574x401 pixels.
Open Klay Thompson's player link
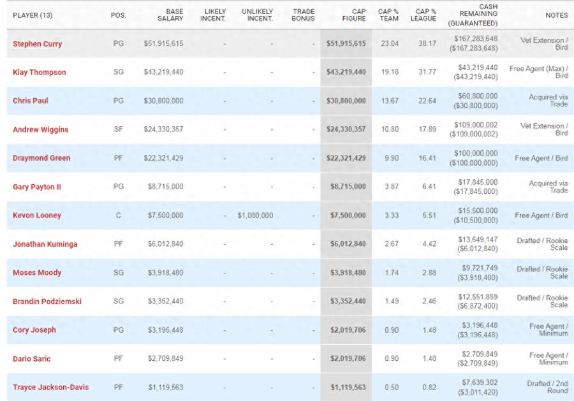click(39, 72)
